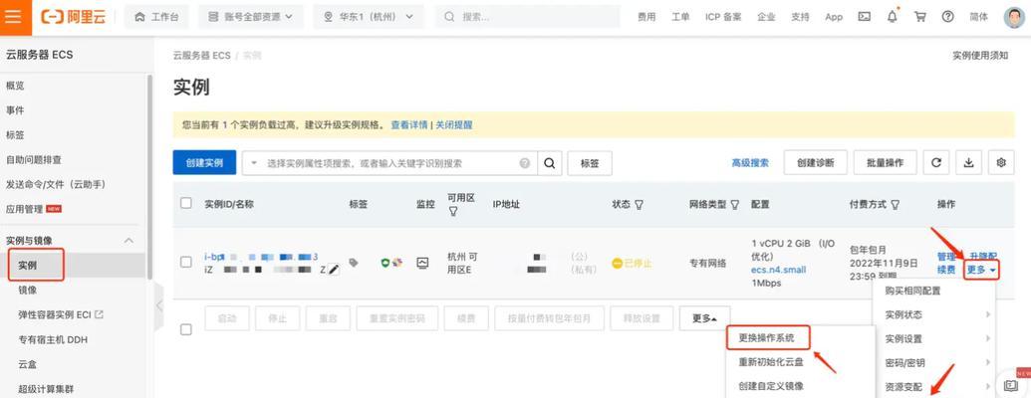Open the hamburger main menu
The width and height of the screenshot is (1031, 398).
[x=15, y=17]
